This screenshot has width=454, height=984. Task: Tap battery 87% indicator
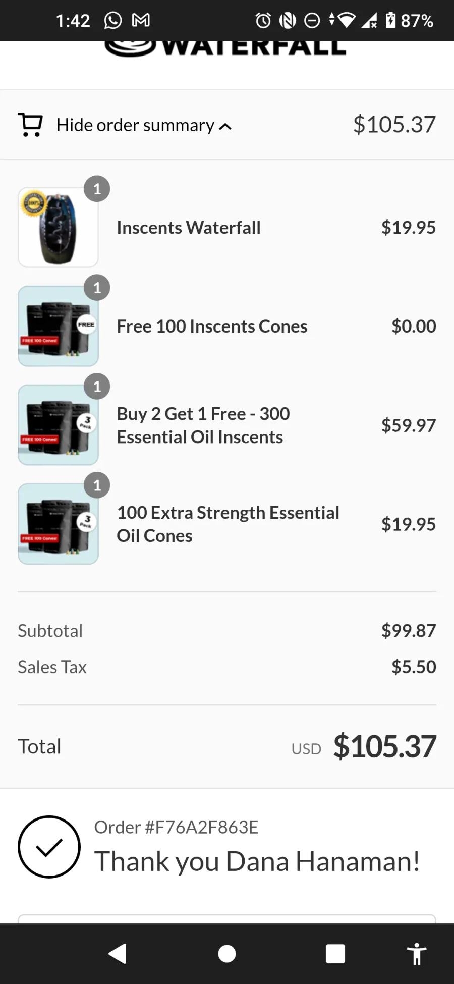pos(409,20)
